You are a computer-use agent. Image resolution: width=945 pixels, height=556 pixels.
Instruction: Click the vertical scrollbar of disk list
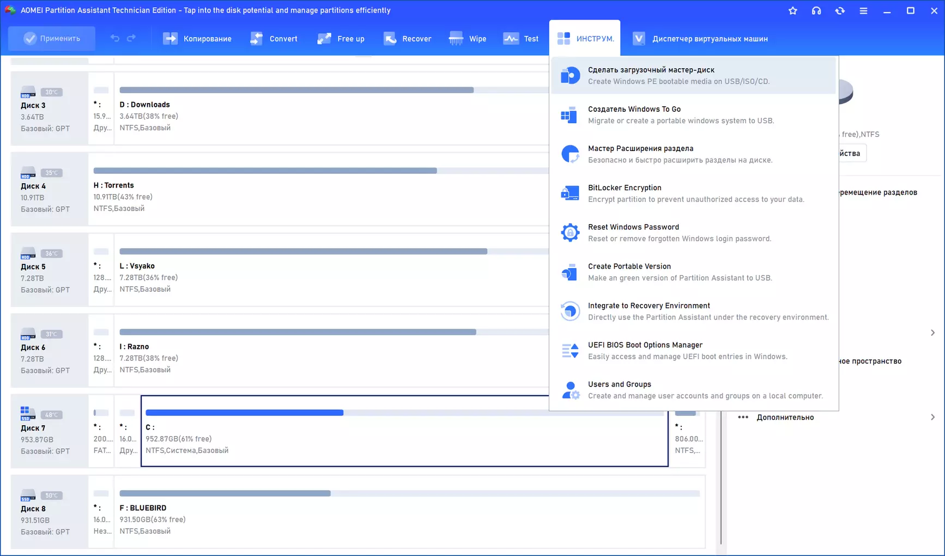[721, 477]
